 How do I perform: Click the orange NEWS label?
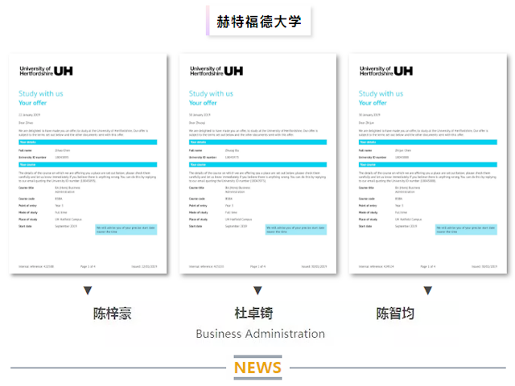(x=257, y=368)
